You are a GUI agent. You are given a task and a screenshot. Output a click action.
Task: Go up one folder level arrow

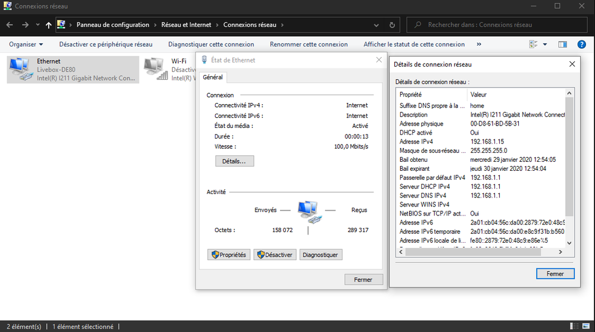point(49,25)
